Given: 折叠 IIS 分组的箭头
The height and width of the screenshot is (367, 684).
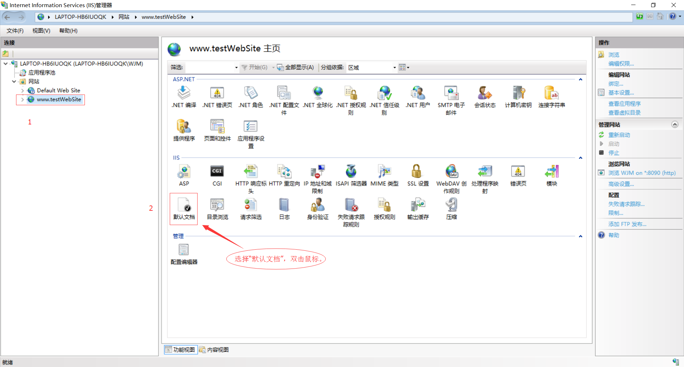Looking at the screenshot, I should pyautogui.click(x=581, y=157).
